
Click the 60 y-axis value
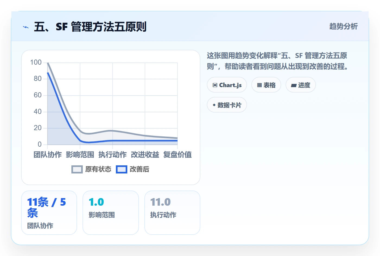[38, 95]
